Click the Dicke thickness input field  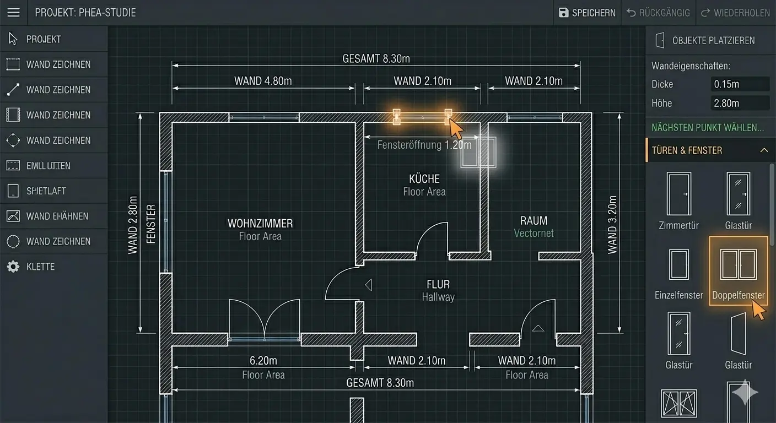pos(740,84)
